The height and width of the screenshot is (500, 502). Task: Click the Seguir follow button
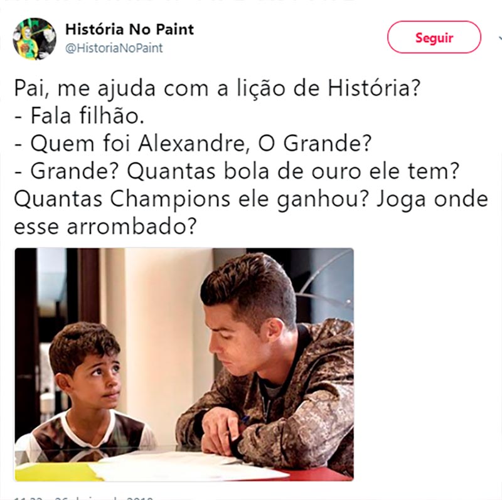[434, 37]
